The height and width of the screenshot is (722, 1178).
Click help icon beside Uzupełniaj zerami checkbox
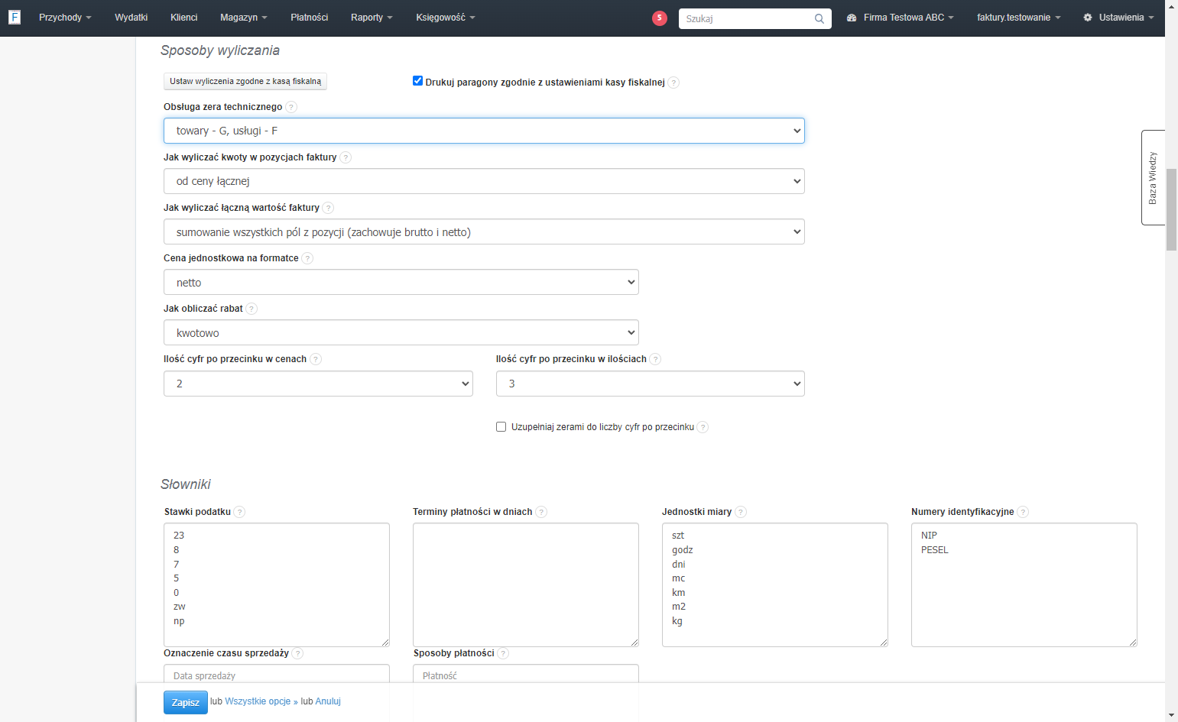(x=703, y=427)
